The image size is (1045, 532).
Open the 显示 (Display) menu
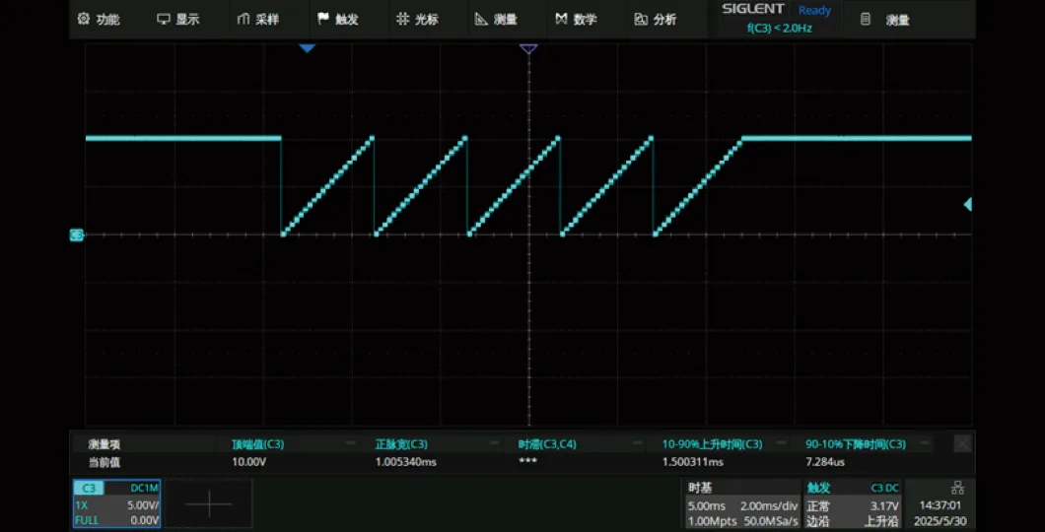pos(177,20)
